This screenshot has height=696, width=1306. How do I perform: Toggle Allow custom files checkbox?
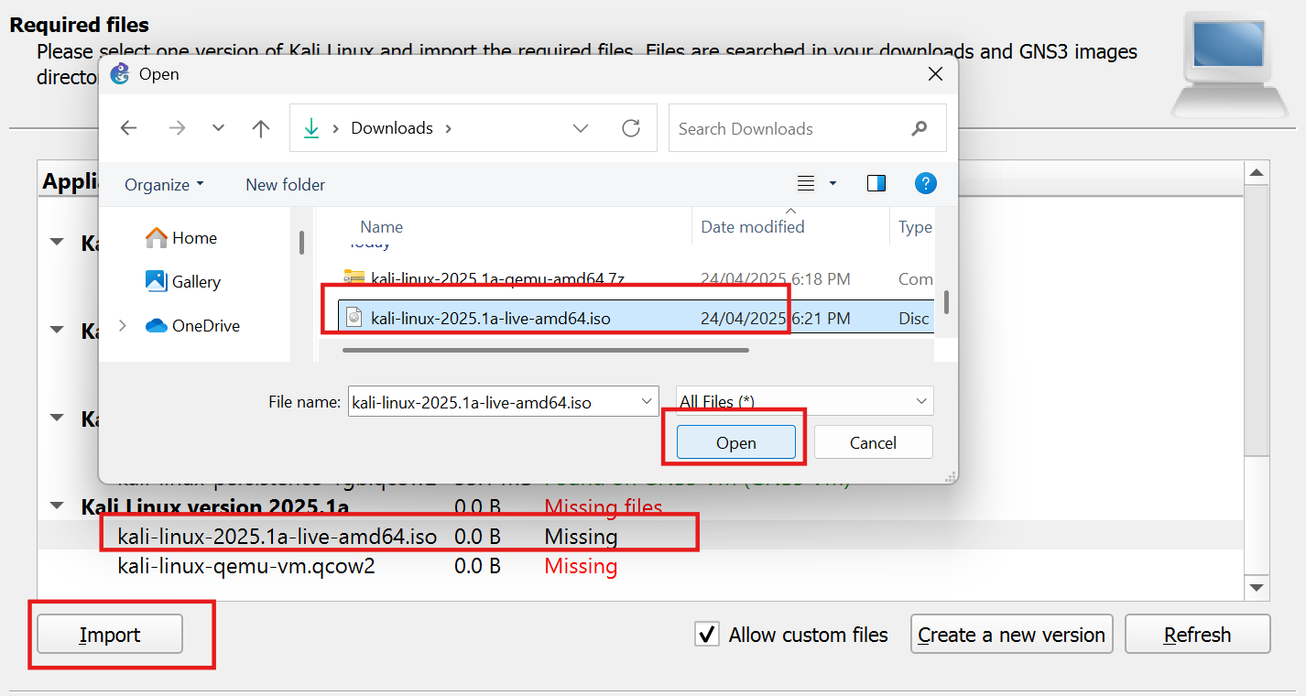(707, 635)
